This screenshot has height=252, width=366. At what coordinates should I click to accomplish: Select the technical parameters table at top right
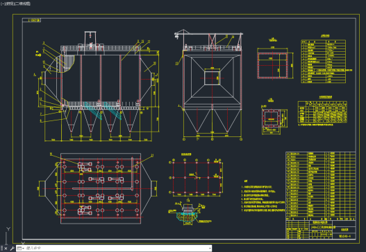[323, 62]
